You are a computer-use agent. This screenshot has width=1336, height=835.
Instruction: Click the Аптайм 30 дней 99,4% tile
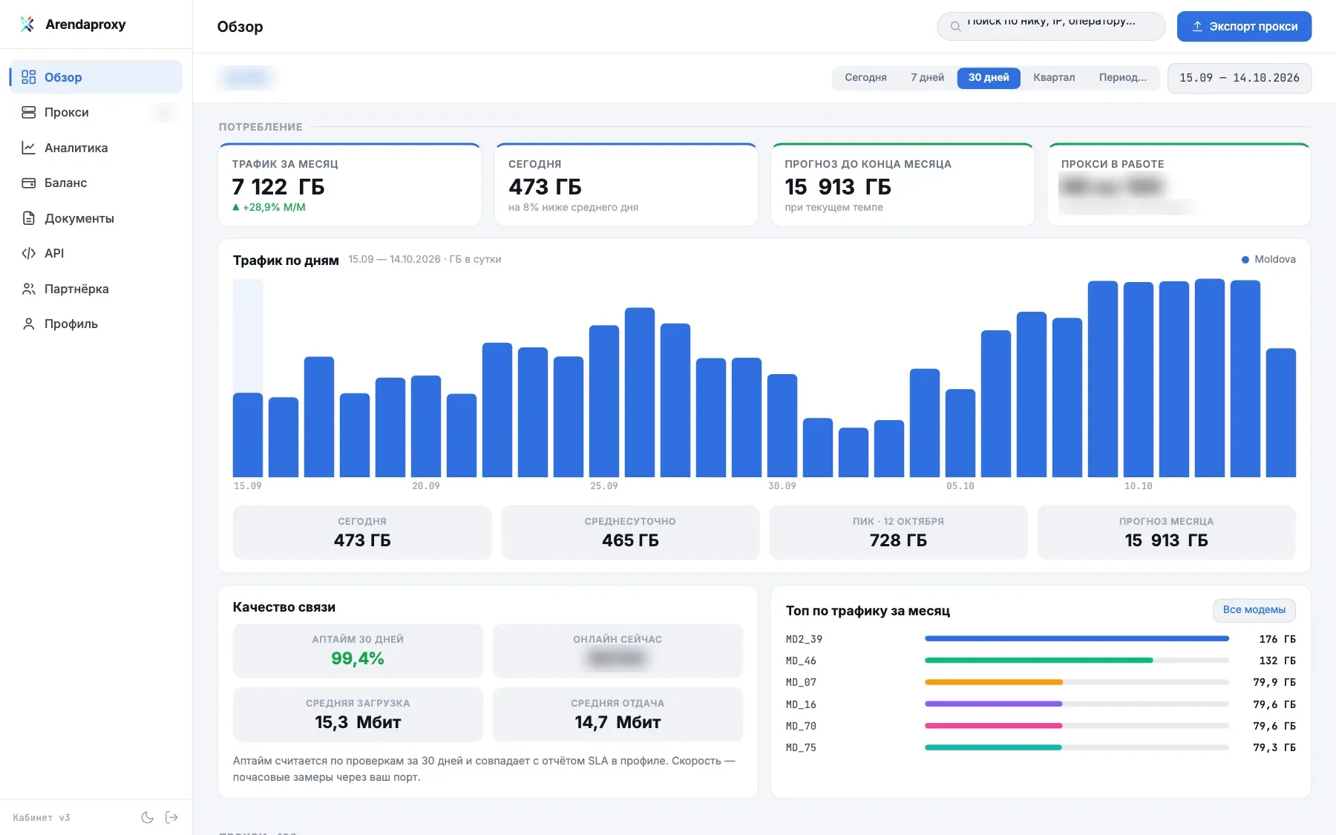(358, 650)
